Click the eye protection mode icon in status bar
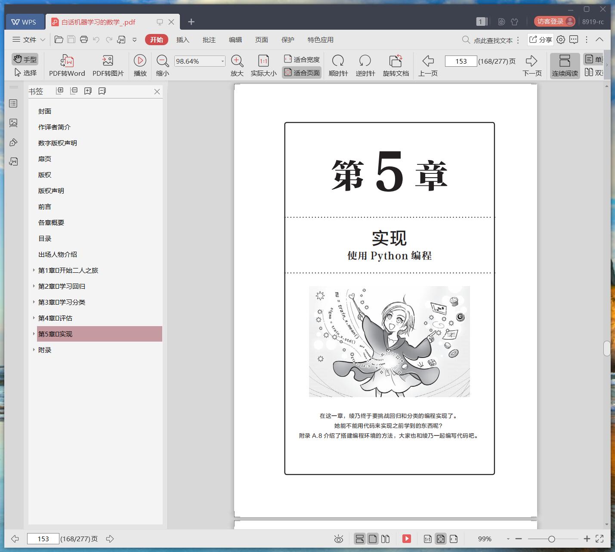 tap(339, 539)
